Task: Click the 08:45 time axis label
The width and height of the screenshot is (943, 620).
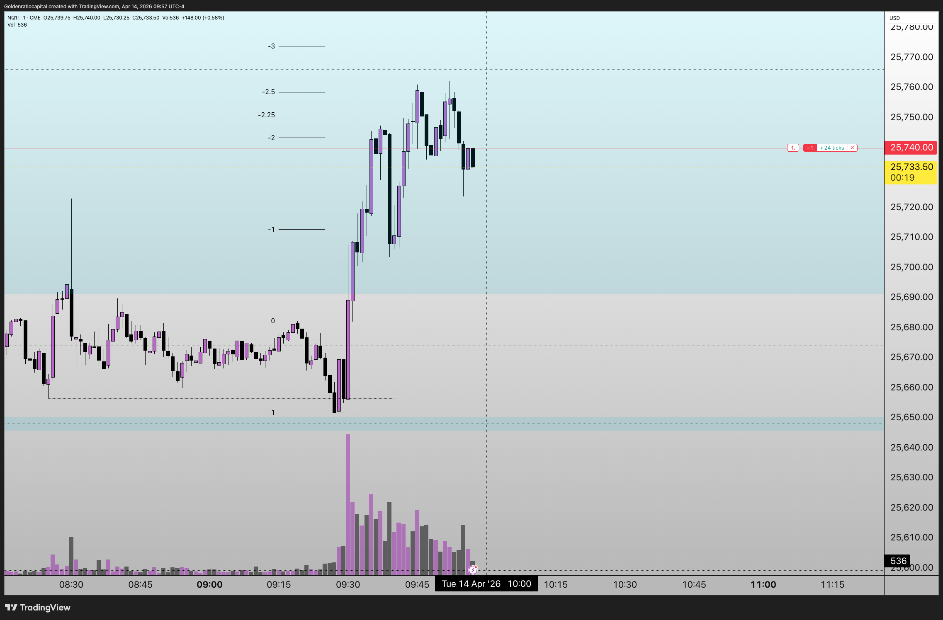Action: pos(140,584)
